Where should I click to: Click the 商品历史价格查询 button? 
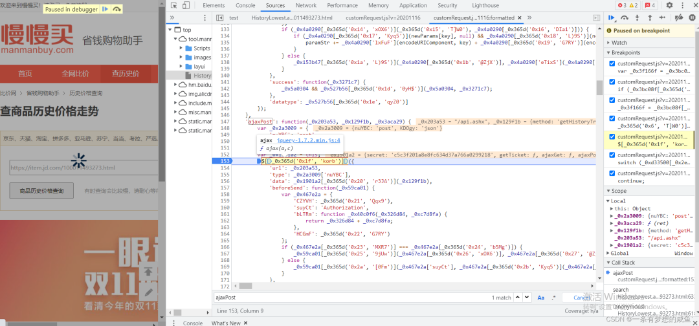[x=41, y=191]
